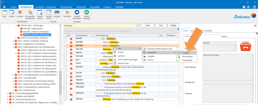Sort by Kennzeichen column header
Screen dimensions: 258x106
85,35
